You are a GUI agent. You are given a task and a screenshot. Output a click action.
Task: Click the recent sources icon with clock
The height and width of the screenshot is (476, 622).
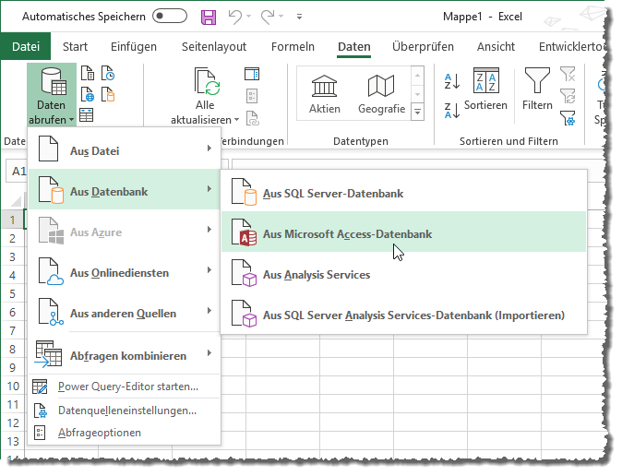[107, 74]
